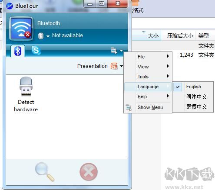Image resolution: width=215 pixels, height=190 pixels.
Task: Click the large Bluetooth adapter status icon
Action: [x=21, y=29]
